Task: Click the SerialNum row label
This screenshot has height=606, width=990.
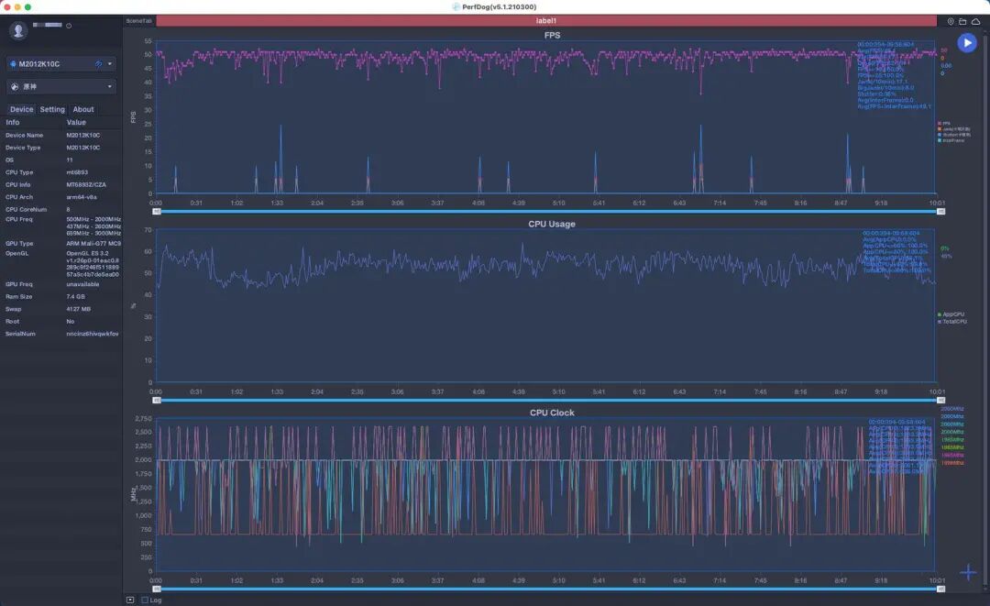Action: coord(20,334)
